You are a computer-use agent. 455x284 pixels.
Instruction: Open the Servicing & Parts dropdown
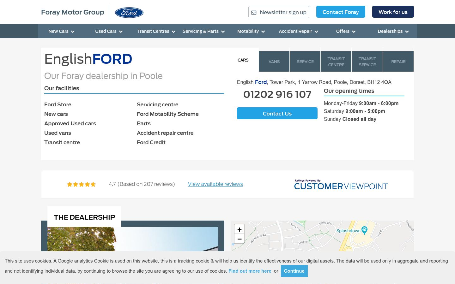(x=203, y=31)
